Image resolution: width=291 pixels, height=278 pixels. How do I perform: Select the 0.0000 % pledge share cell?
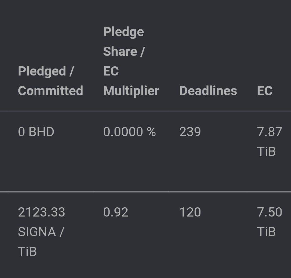click(x=129, y=132)
